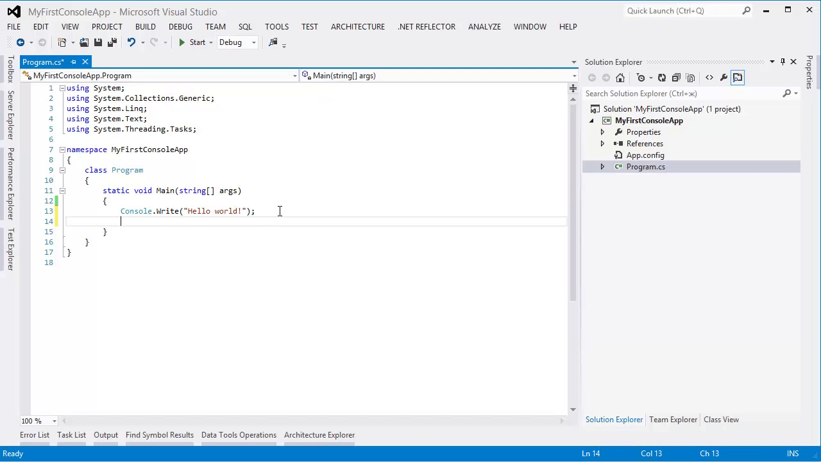Collapse the class Program outline
821x462 pixels.
pos(62,170)
